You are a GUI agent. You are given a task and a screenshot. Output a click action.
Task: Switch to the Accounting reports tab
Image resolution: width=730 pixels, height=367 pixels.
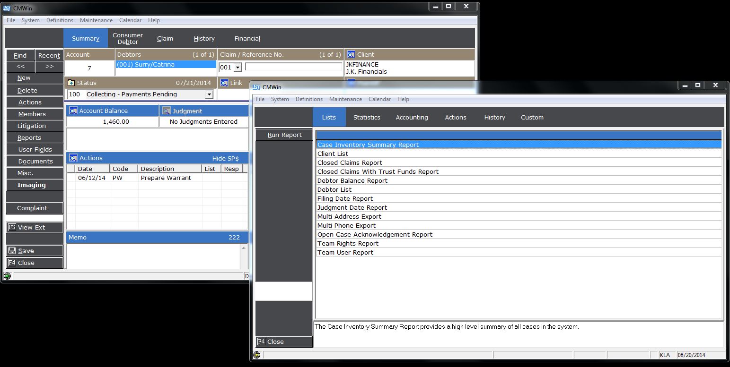click(x=412, y=117)
